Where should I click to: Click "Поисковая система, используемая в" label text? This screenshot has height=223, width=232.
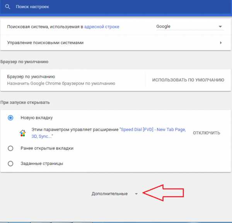click(43, 27)
